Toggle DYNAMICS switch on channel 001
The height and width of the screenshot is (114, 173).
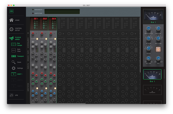click(x=37, y=39)
